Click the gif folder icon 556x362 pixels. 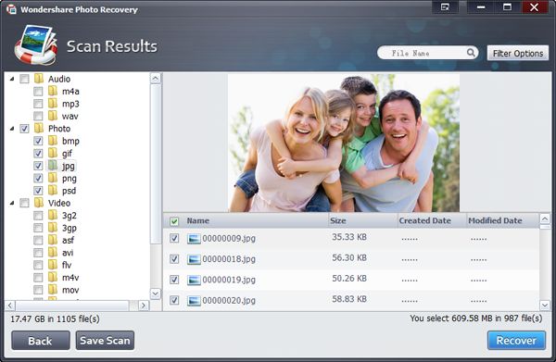tap(53, 153)
